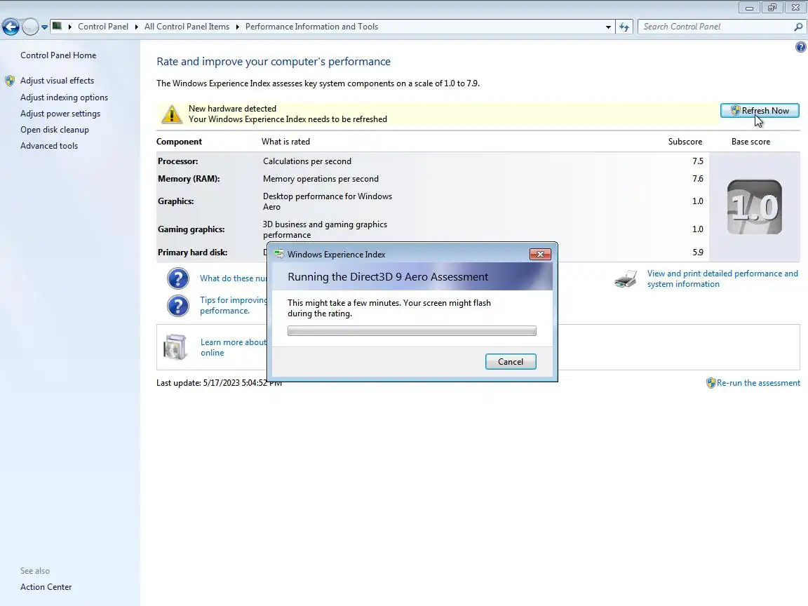This screenshot has height=606, width=808.
Task: Click the 'New hardware detected' notice text
Action: 232,109
